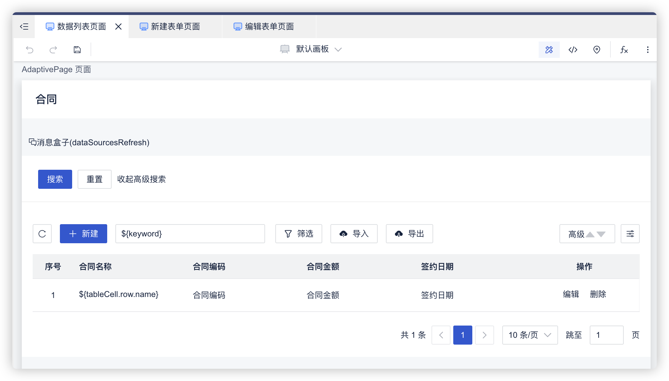Viewport: 669px width, 381px height.
Task: Click the undo icon in the toolbar
Action: 30,49
